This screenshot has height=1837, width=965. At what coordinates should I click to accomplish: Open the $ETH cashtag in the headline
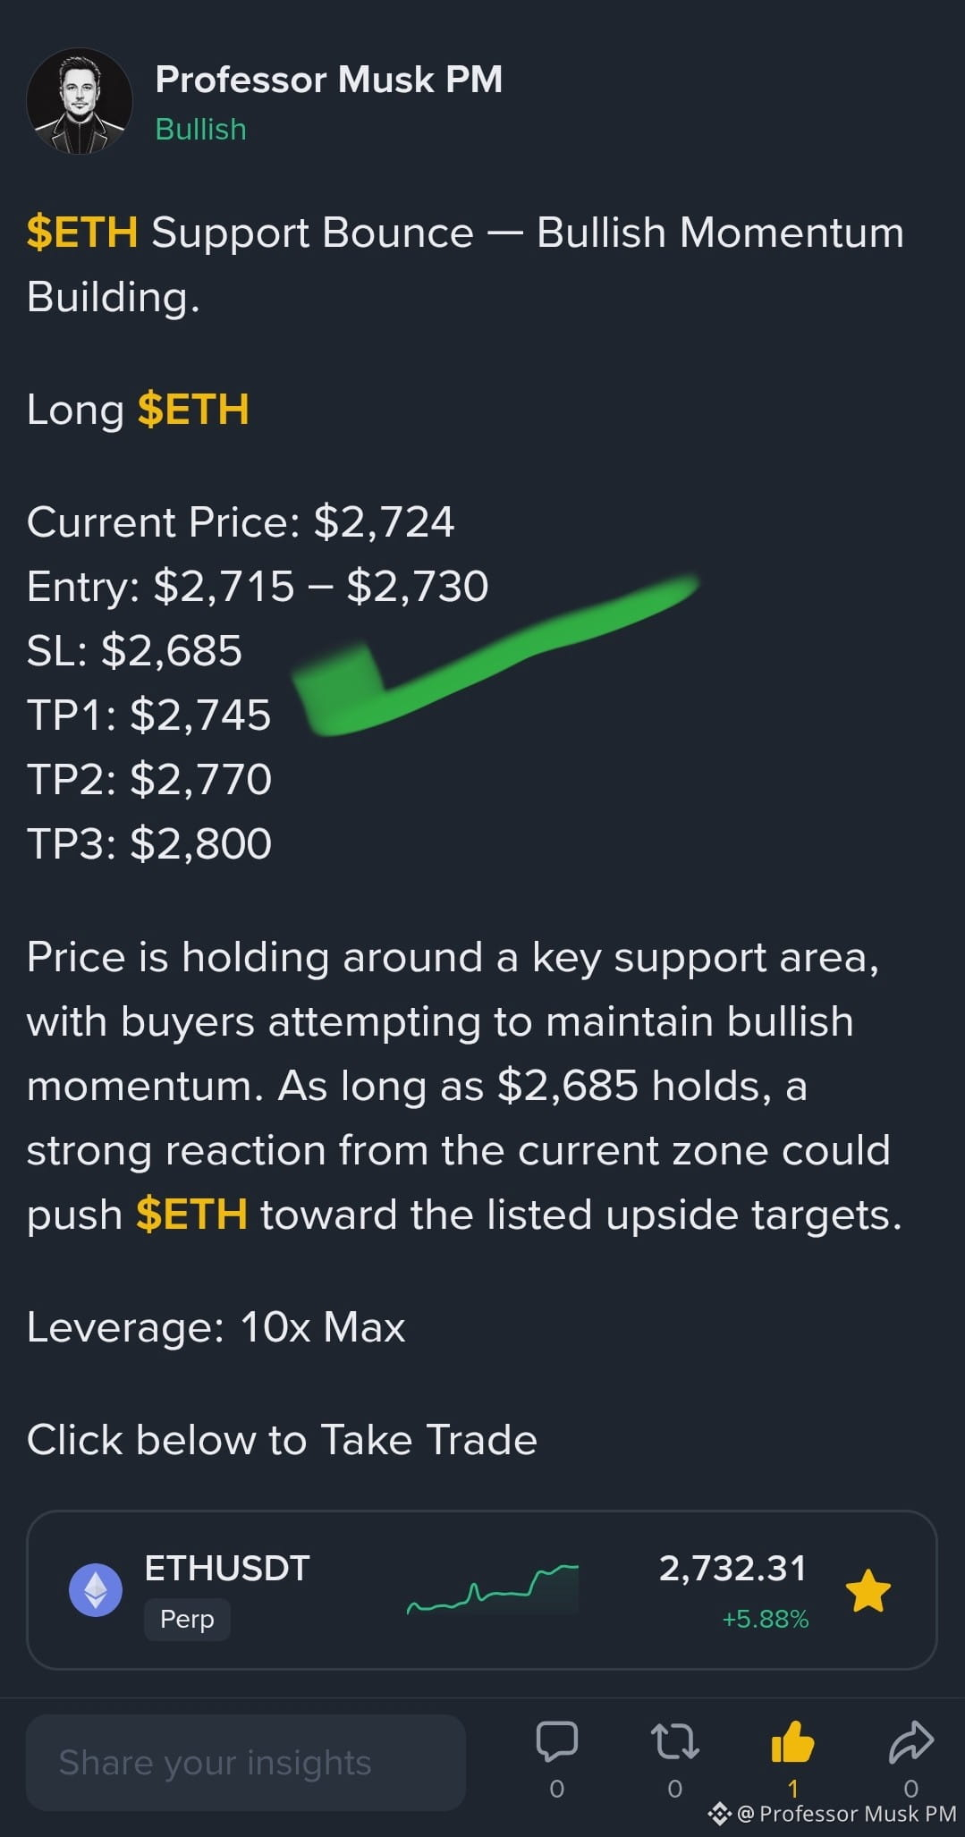82,233
